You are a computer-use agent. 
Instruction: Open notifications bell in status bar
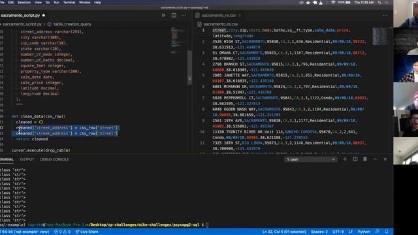(386, 232)
